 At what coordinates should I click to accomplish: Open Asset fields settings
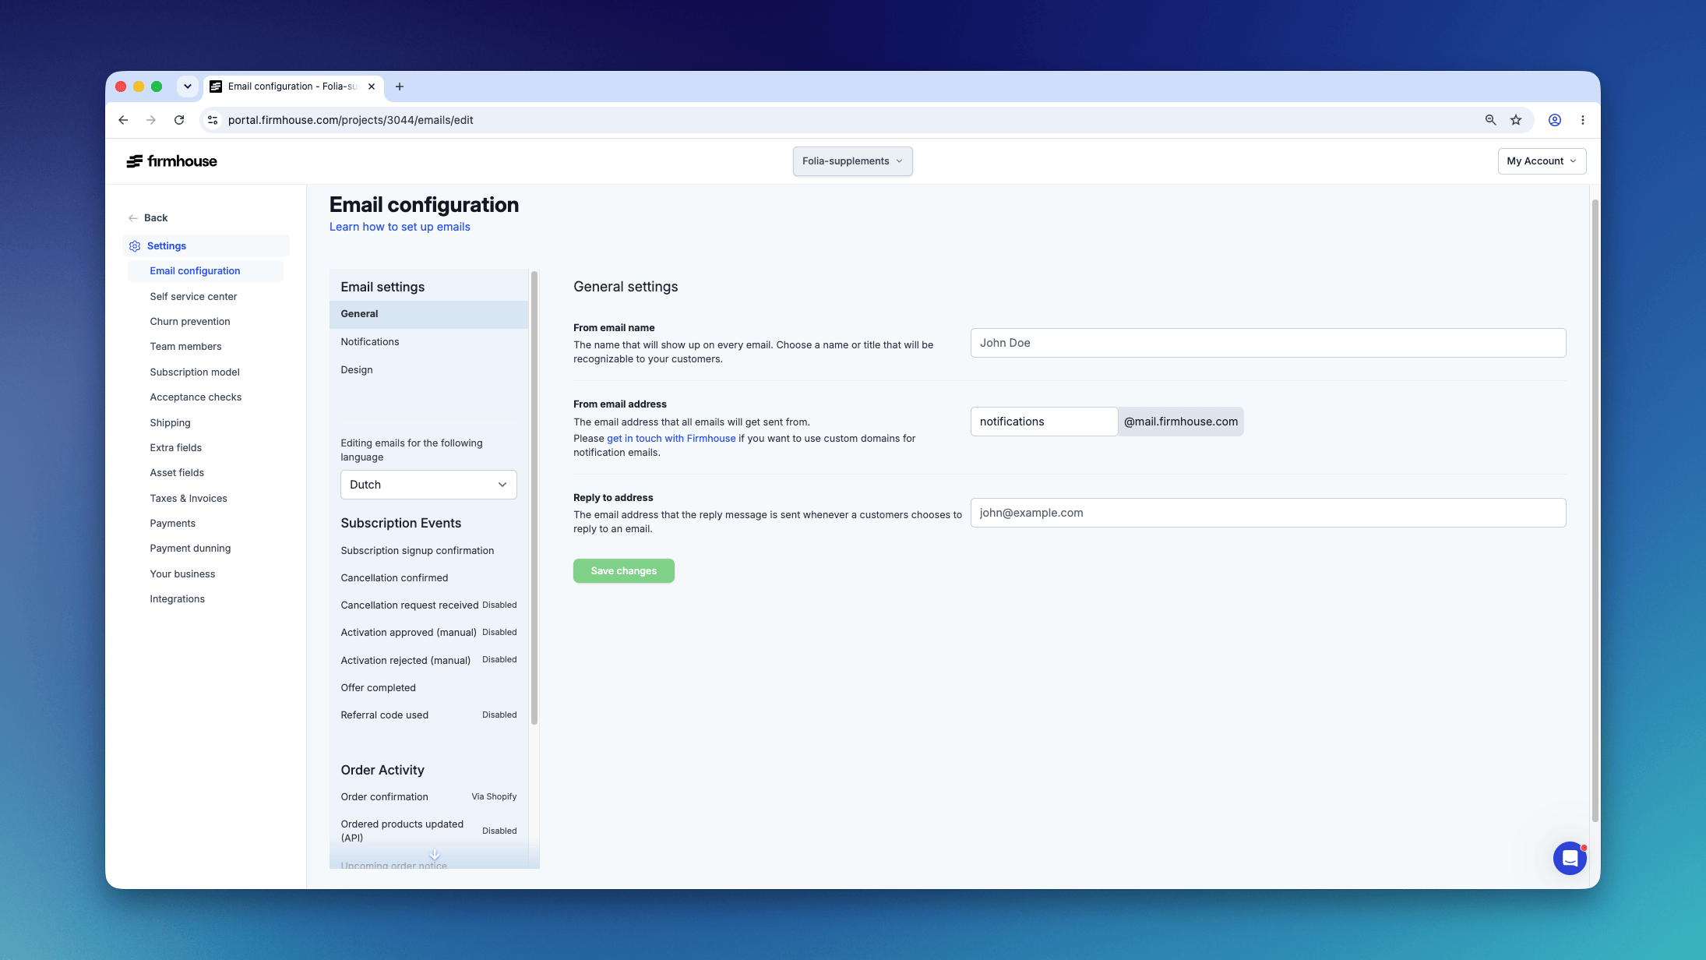pos(177,473)
